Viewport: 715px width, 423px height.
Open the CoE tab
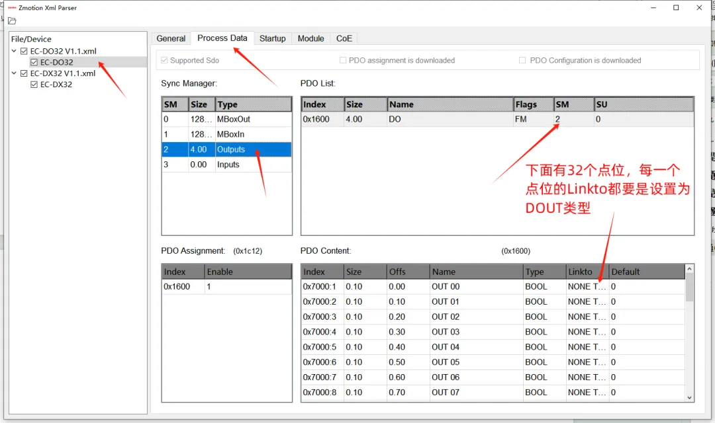(344, 39)
